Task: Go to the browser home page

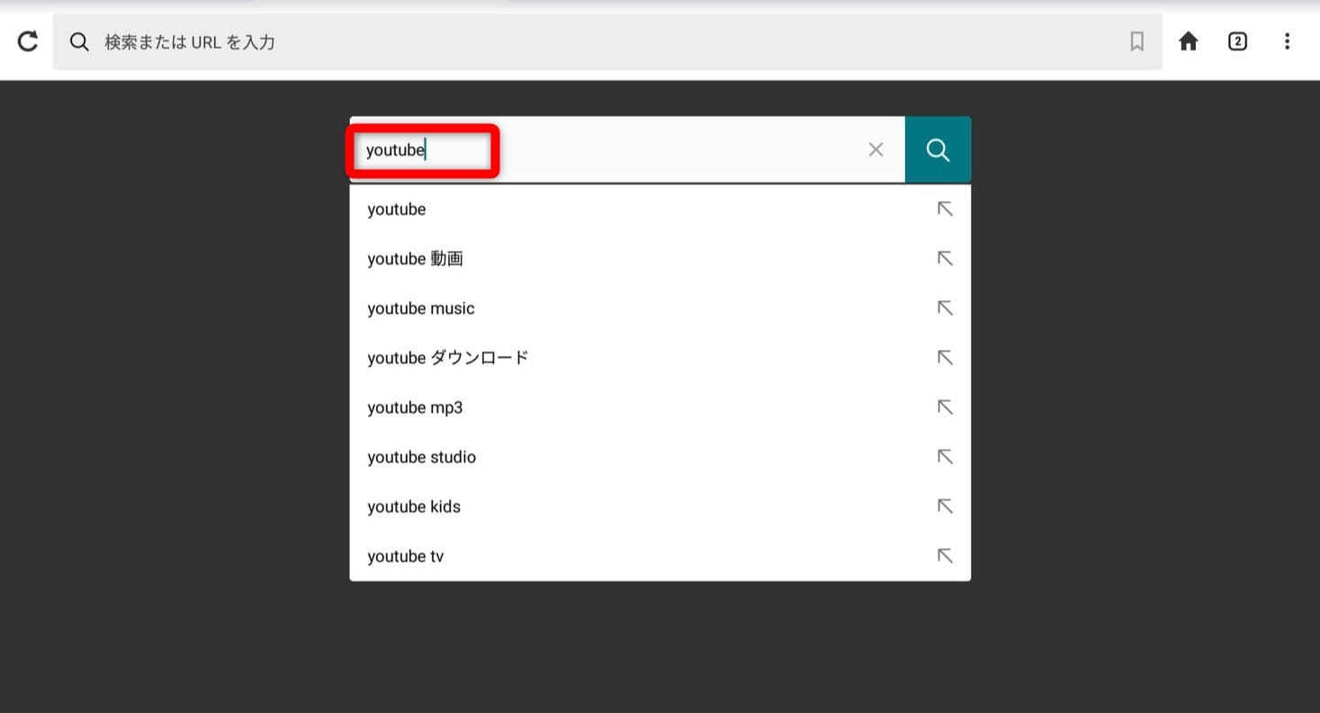Action: pos(1189,41)
